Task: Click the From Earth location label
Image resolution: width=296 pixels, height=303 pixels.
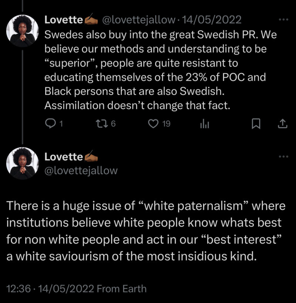Action: (x=121, y=289)
